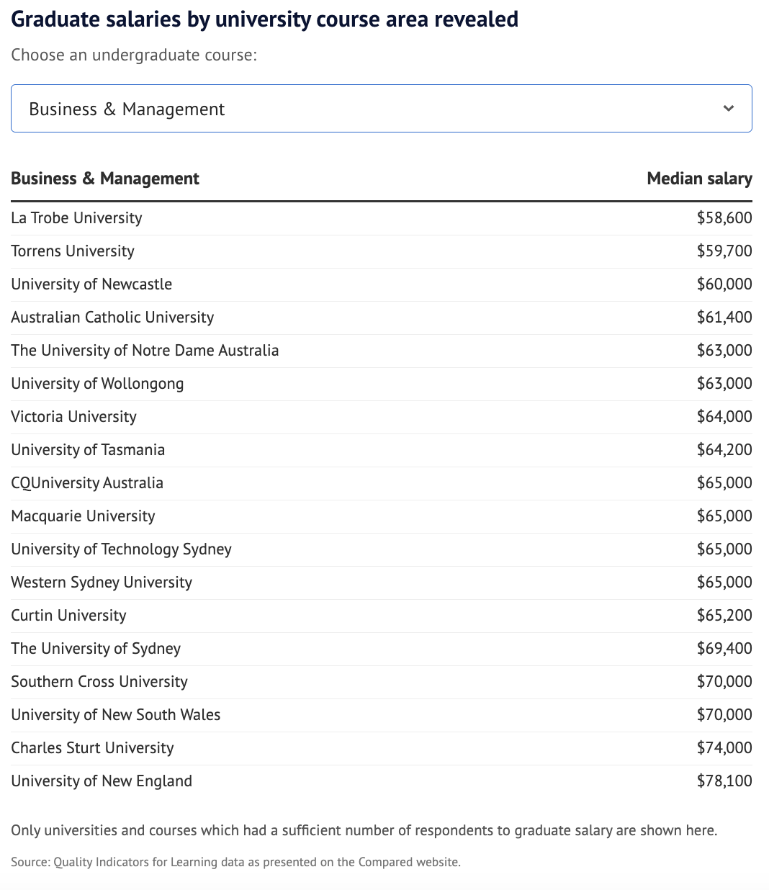Select University of Newcastle in the table
The width and height of the screenshot is (769, 890).
[91, 284]
